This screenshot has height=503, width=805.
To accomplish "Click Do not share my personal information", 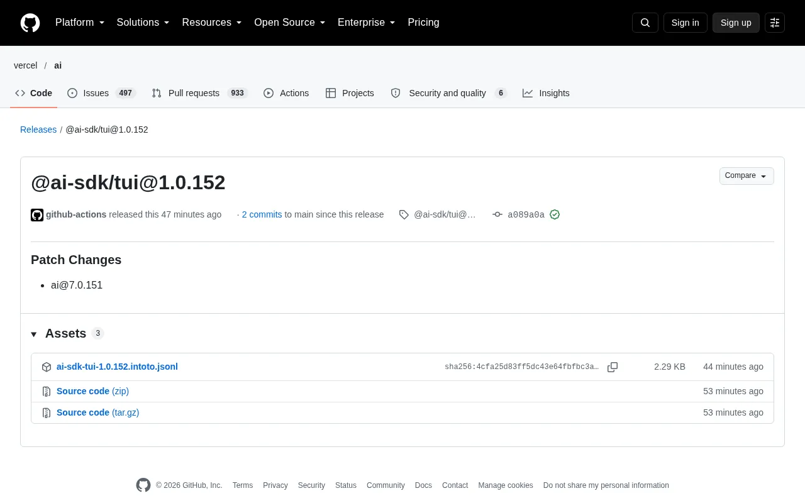I will (606, 485).
